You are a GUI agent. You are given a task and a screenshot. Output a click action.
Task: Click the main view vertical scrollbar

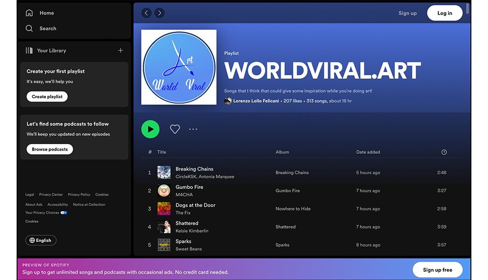(x=467, y=9)
